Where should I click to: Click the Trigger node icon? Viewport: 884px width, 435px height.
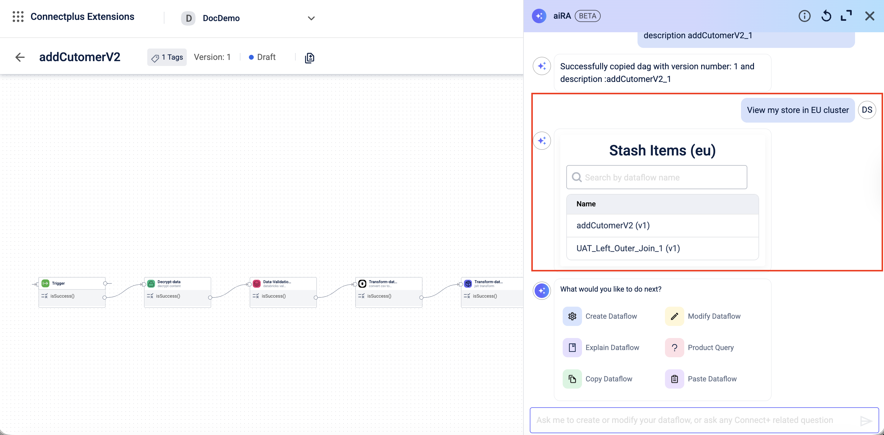(x=45, y=283)
